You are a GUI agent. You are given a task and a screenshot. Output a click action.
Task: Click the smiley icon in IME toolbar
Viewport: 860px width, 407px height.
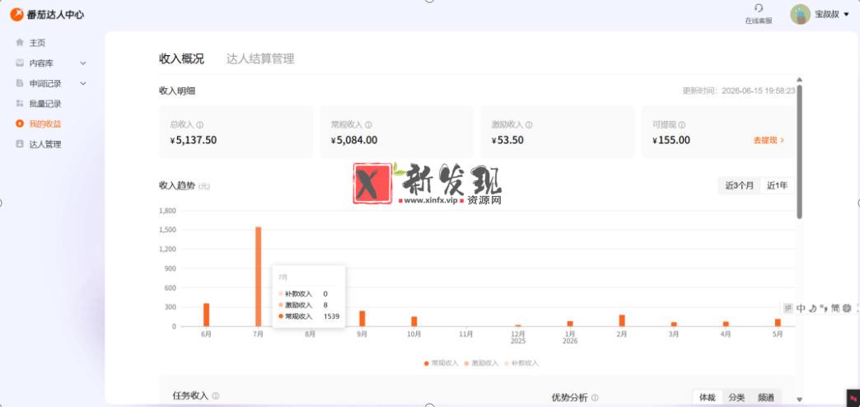pyautogui.click(x=847, y=308)
